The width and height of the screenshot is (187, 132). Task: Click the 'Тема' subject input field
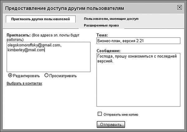(x=138, y=41)
